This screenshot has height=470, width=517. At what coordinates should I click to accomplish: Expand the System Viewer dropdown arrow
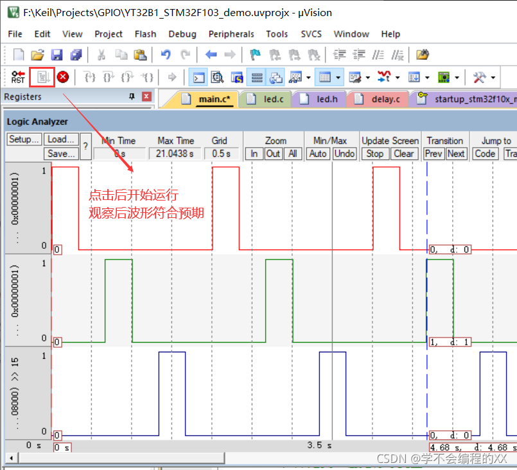[x=457, y=78]
